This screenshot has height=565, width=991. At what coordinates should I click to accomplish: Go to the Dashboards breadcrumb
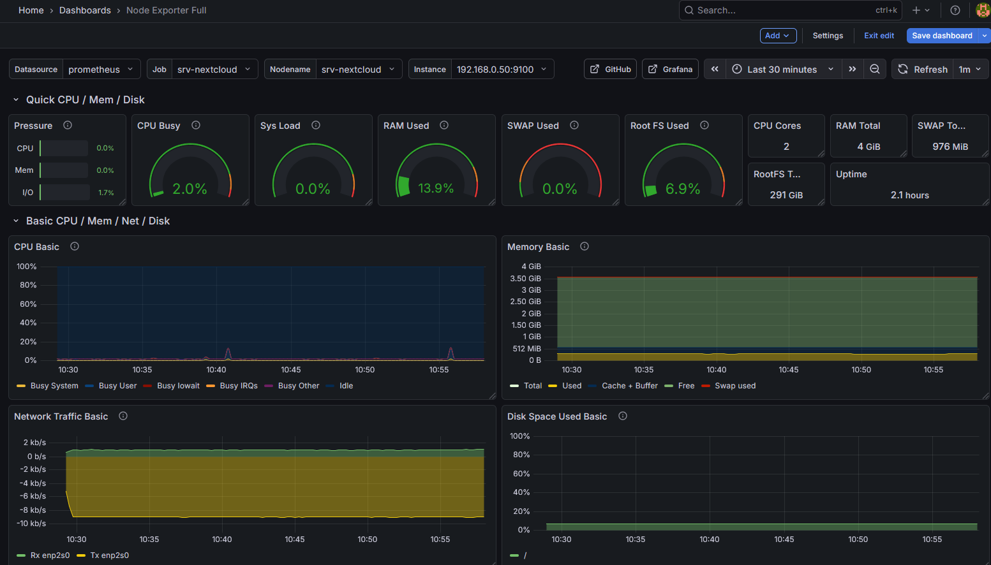pos(85,10)
